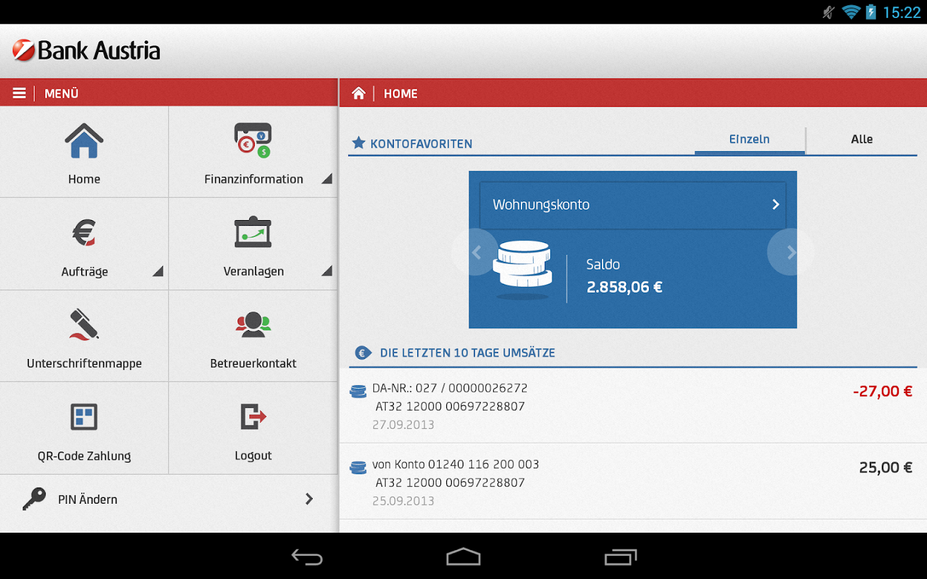Image resolution: width=927 pixels, height=579 pixels.
Task: Advance the account carousel right arrow
Action: coord(791,252)
